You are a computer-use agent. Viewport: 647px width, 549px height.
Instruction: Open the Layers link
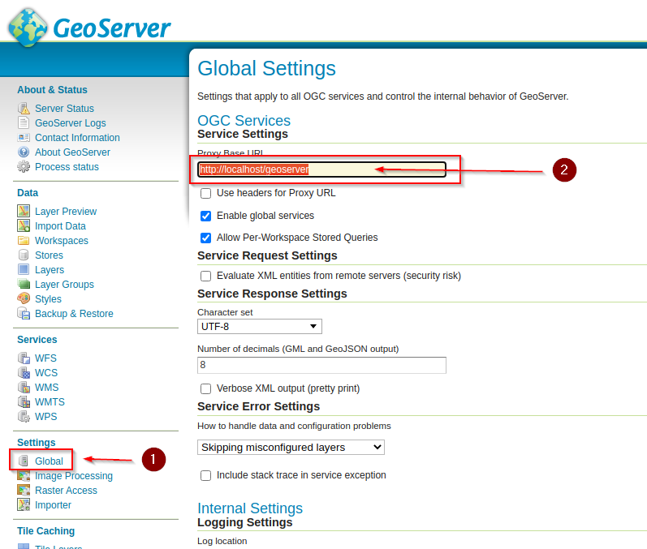tap(50, 270)
